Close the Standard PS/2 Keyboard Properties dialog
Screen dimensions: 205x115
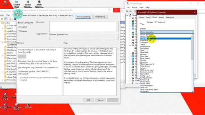[x=194, y=12]
